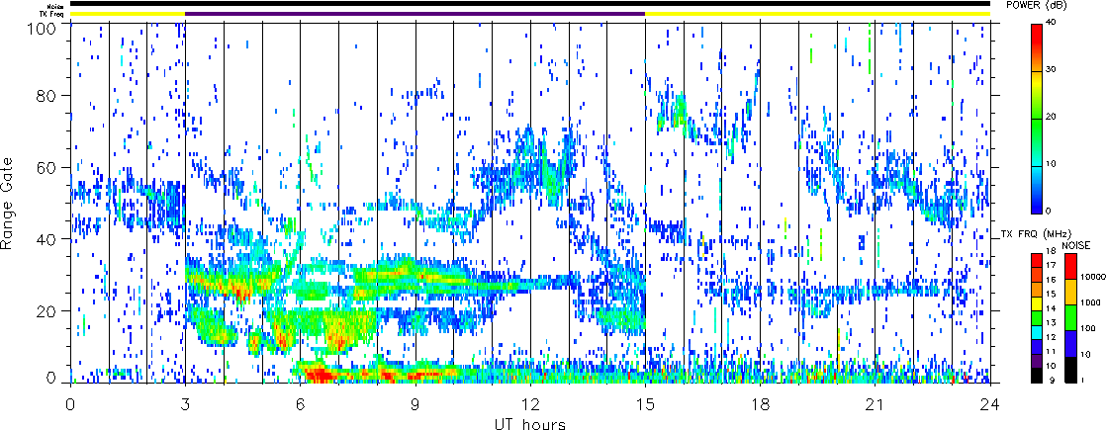
Task: Pick the blue swatch in NOISE legend
Action: click(1070, 343)
